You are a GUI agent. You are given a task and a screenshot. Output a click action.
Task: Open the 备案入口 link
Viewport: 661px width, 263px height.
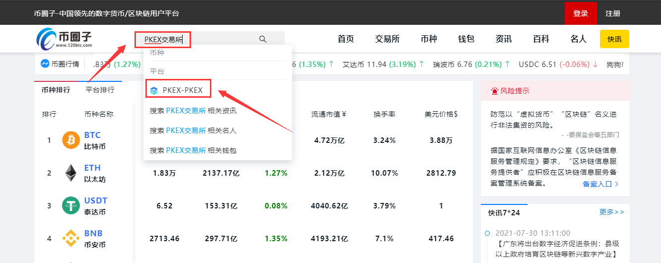tap(600, 184)
